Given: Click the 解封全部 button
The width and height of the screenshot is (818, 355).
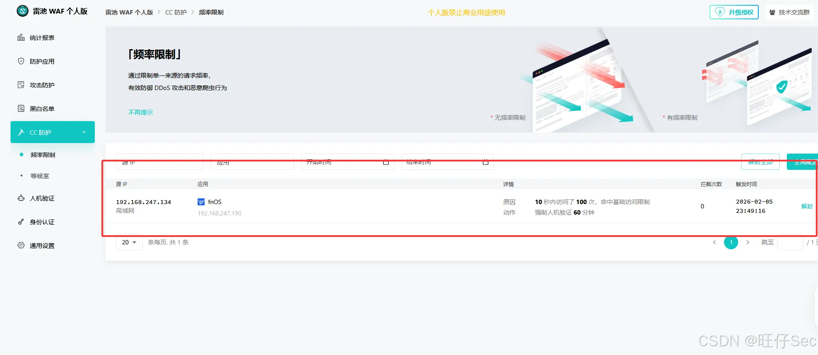Looking at the screenshot, I should (x=760, y=162).
